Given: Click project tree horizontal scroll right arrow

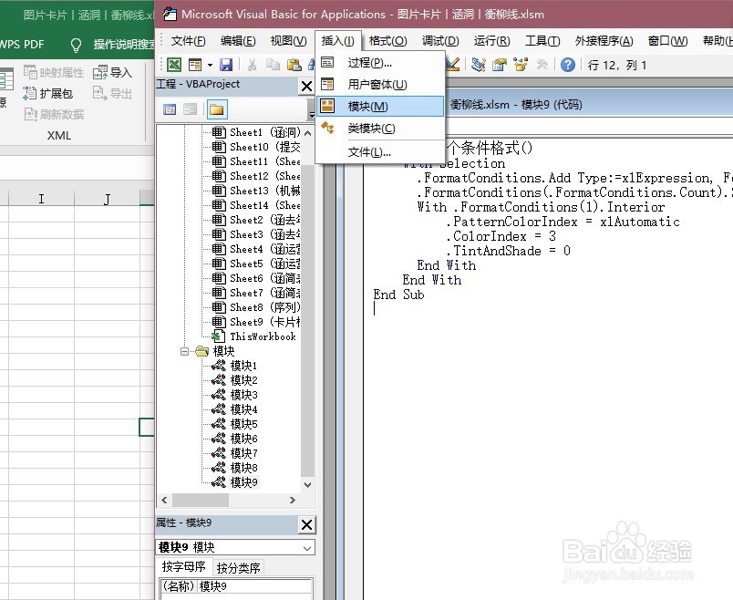Looking at the screenshot, I should click(x=293, y=500).
